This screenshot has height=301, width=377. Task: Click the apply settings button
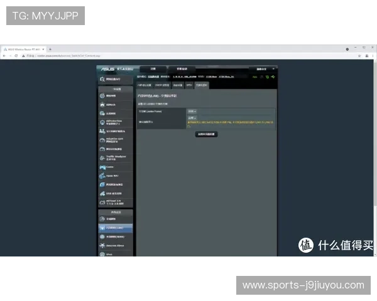206,134
